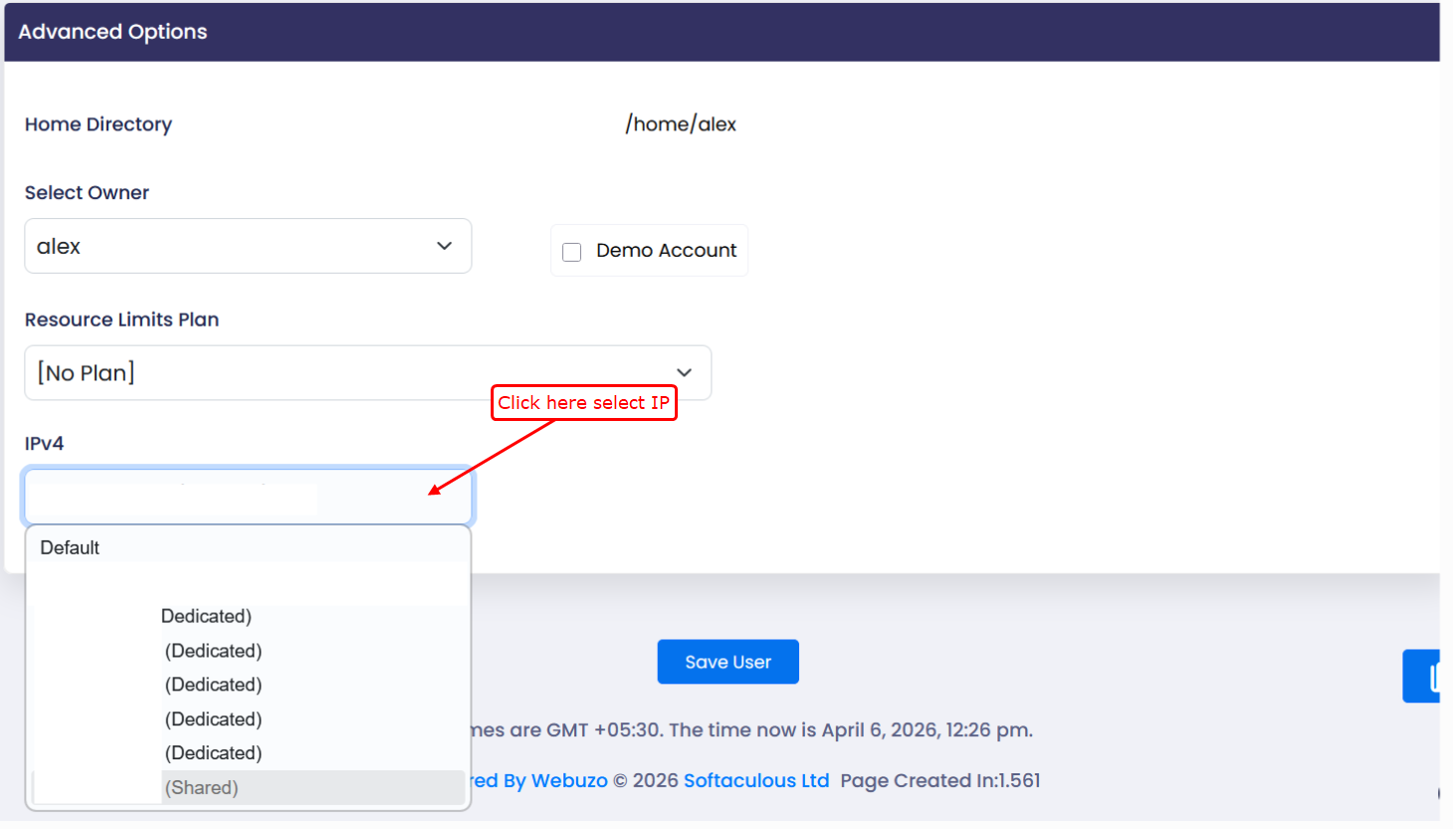Click the /home/alex home directory path
1453x829 pixels.
pyautogui.click(x=681, y=124)
